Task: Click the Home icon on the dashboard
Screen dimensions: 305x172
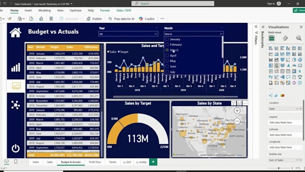Action: tap(15, 32)
